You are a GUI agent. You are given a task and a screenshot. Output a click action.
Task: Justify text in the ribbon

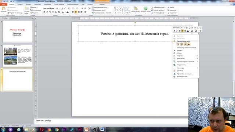click(x=82, y=12)
